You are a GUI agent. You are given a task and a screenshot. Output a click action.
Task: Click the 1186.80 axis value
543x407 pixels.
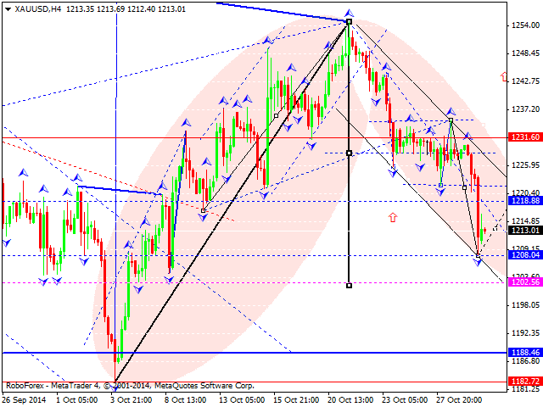tap(526, 361)
